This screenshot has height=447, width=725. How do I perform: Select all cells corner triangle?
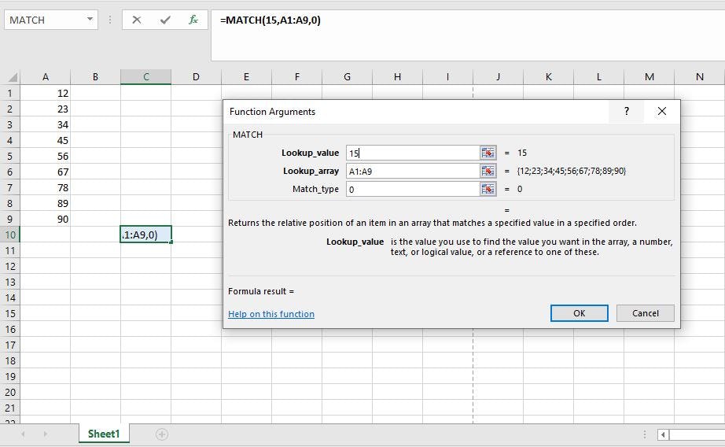tap(11, 77)
